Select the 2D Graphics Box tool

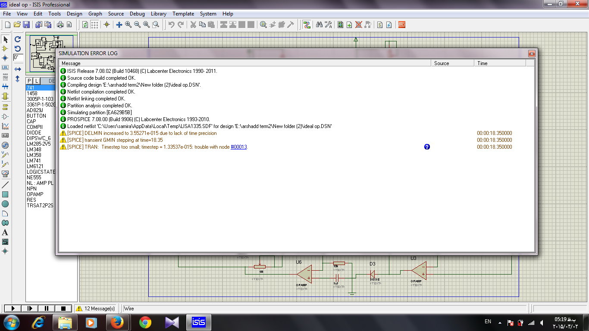pos(6,194)
